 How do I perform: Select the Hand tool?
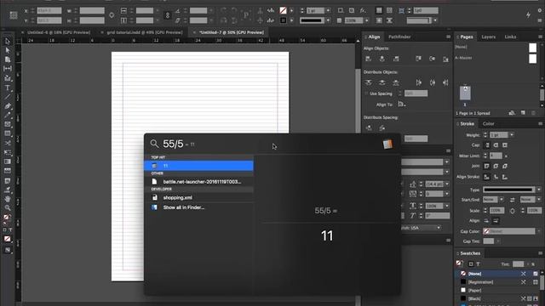coord(8,199)
